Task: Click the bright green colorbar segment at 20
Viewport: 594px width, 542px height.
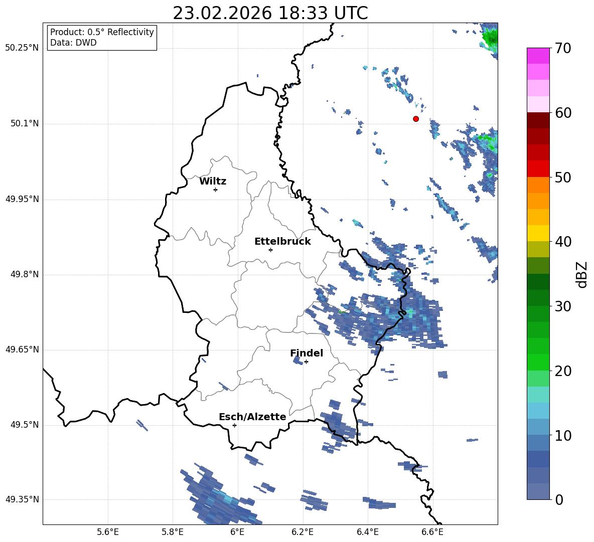Action: click(x=538, y=362)
